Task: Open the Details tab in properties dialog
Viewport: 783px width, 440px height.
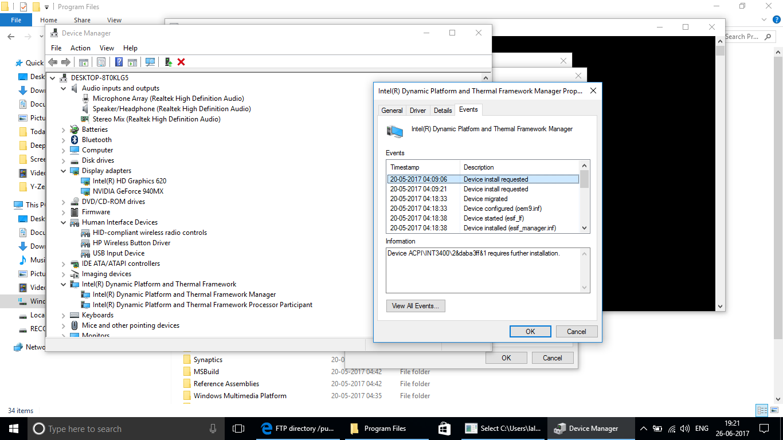Action: pos(443,111)
